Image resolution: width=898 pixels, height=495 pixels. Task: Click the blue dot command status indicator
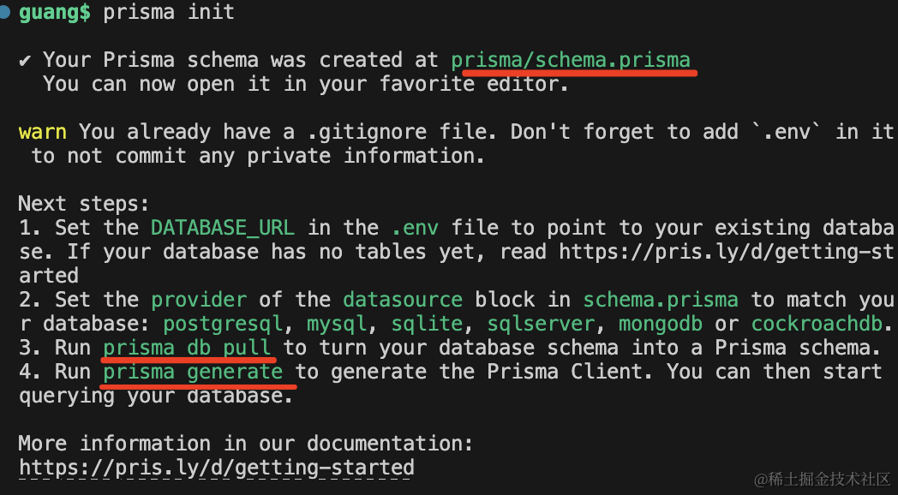point(5,13)
